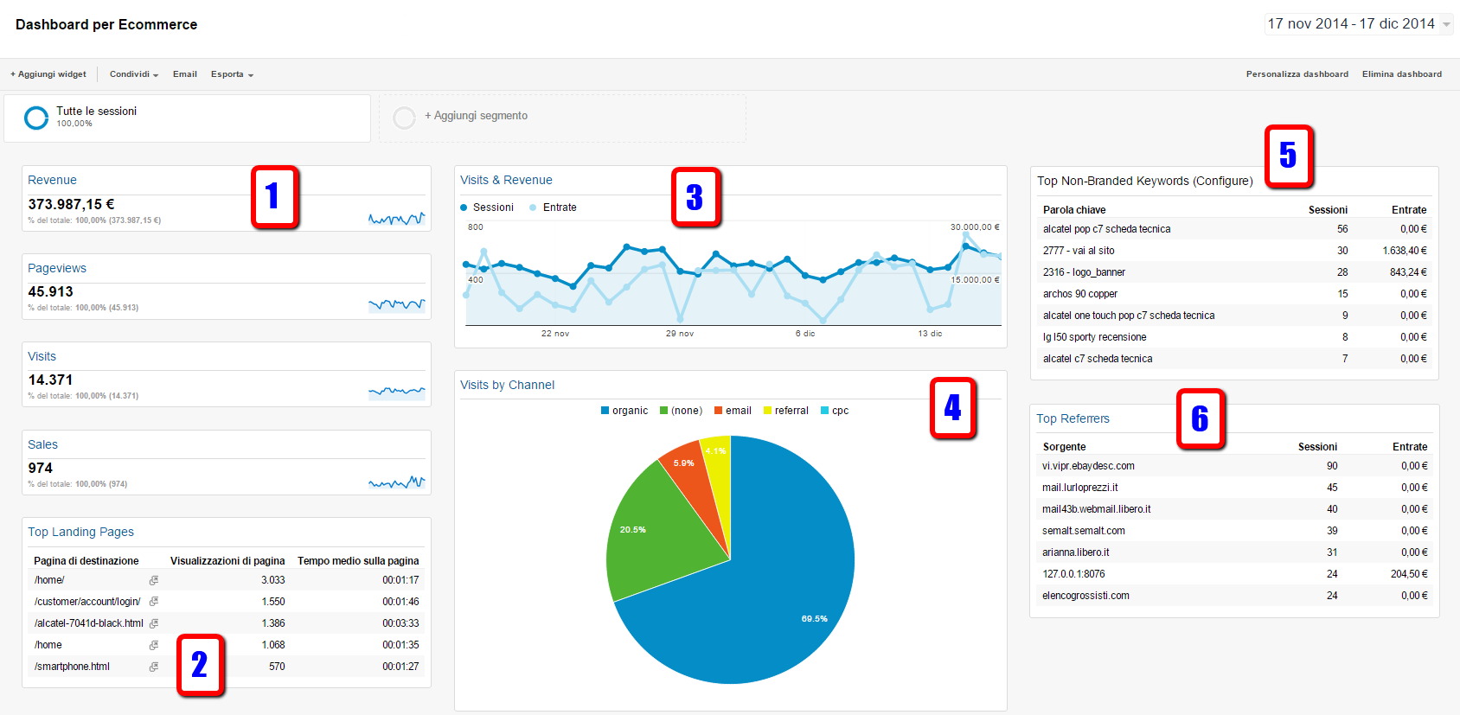1460x715 pixels.
Task: Click Email in the dashboard toolbar
Action: pos(185,74)
